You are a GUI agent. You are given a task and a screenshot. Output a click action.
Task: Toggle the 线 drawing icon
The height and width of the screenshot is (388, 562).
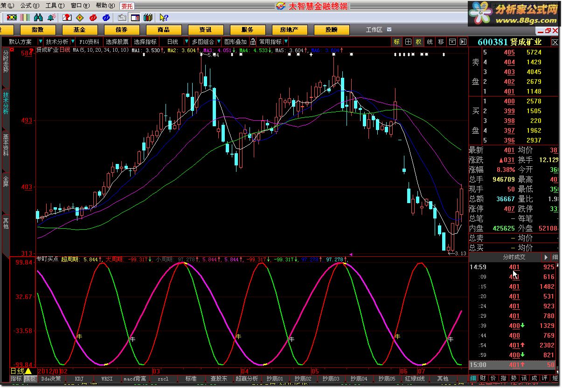(430, 41)
